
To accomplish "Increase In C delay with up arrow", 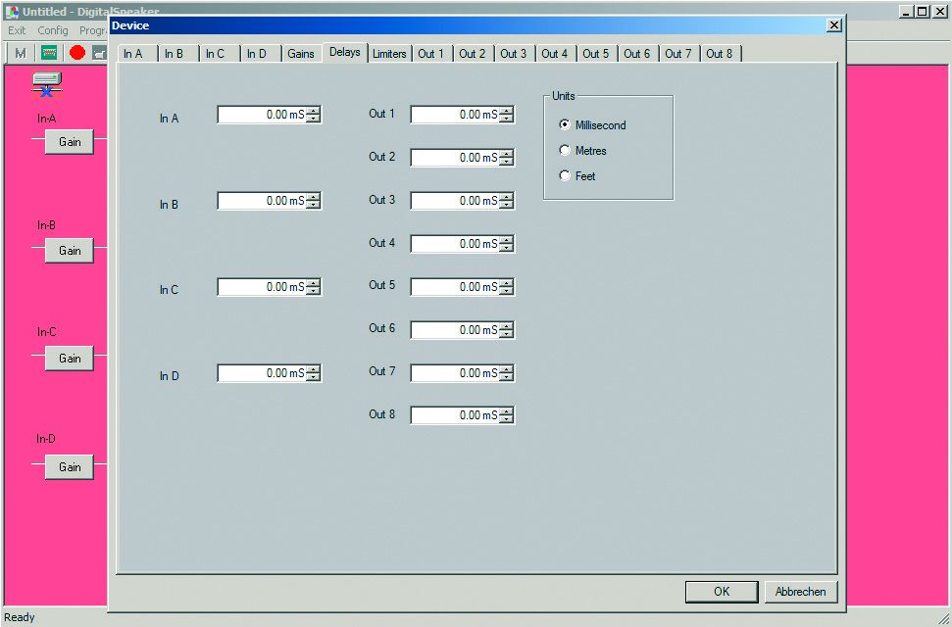I will (x=314, y=283).
